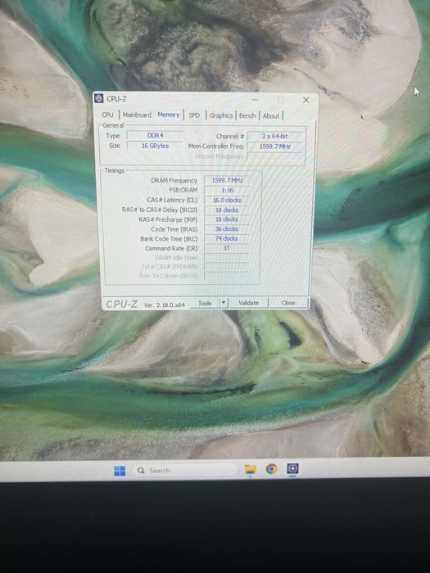Screen dimensions: 430x573
Task: Open the Windows Start menu
Action: (120, 471)
